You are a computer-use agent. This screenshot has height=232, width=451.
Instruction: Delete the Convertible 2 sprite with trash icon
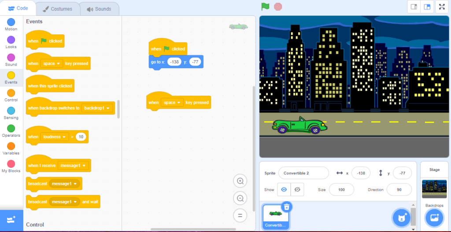pos(286,207)
